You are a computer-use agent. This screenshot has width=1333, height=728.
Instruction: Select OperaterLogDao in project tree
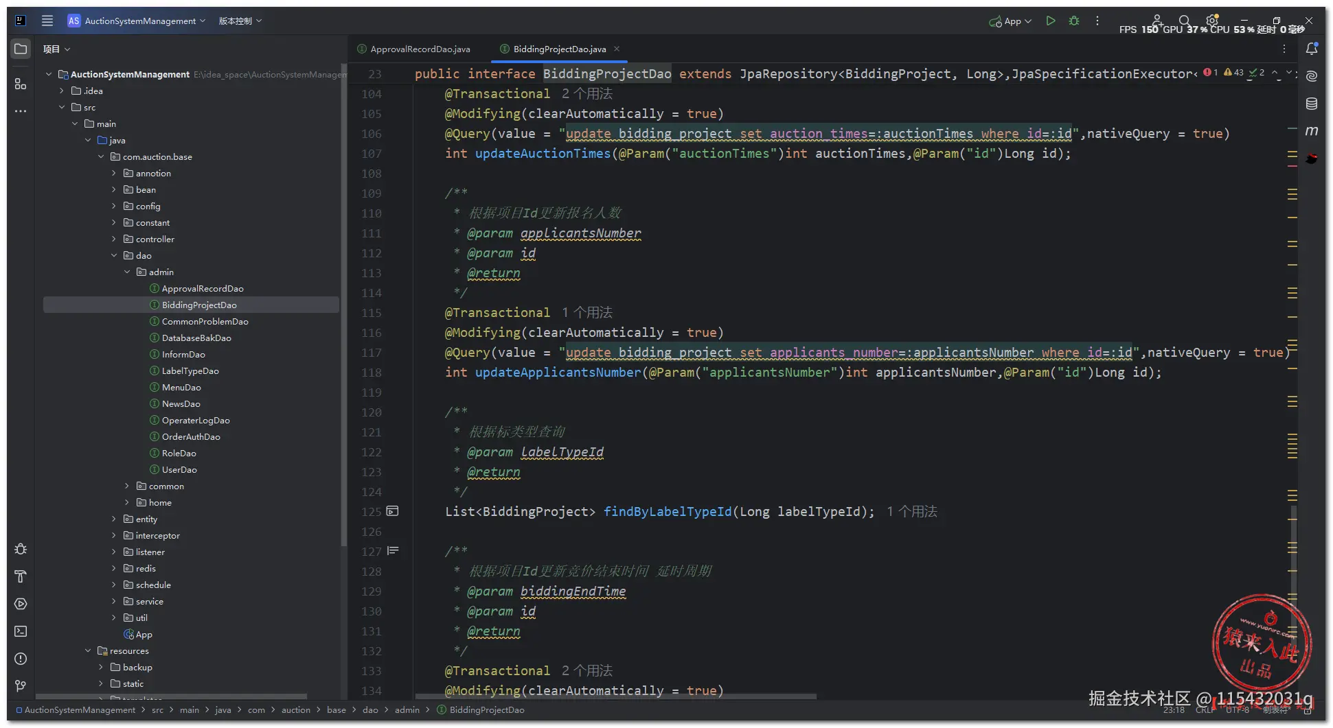pos(191,420)
